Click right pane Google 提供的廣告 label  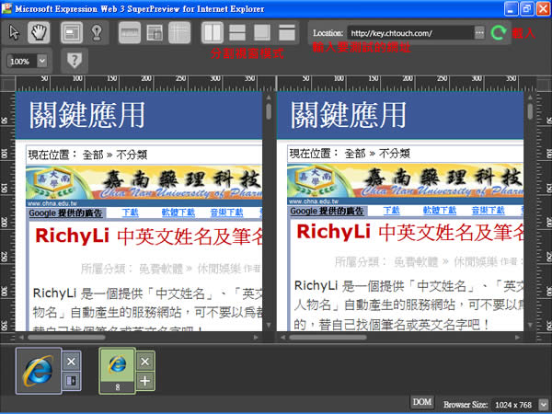(x=327, y=212)
